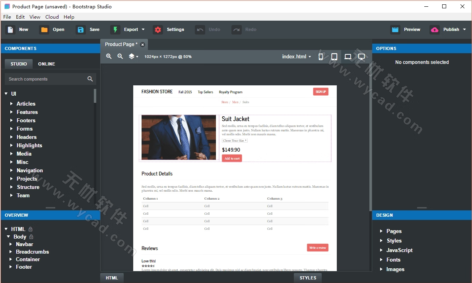The height and width of the screenshot is (283, 472).
Task: Expand the Footers component category
Action: pos(26,120)
